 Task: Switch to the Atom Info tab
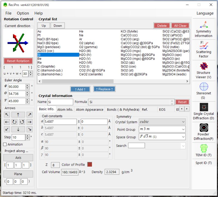click(x=65, y=109)
